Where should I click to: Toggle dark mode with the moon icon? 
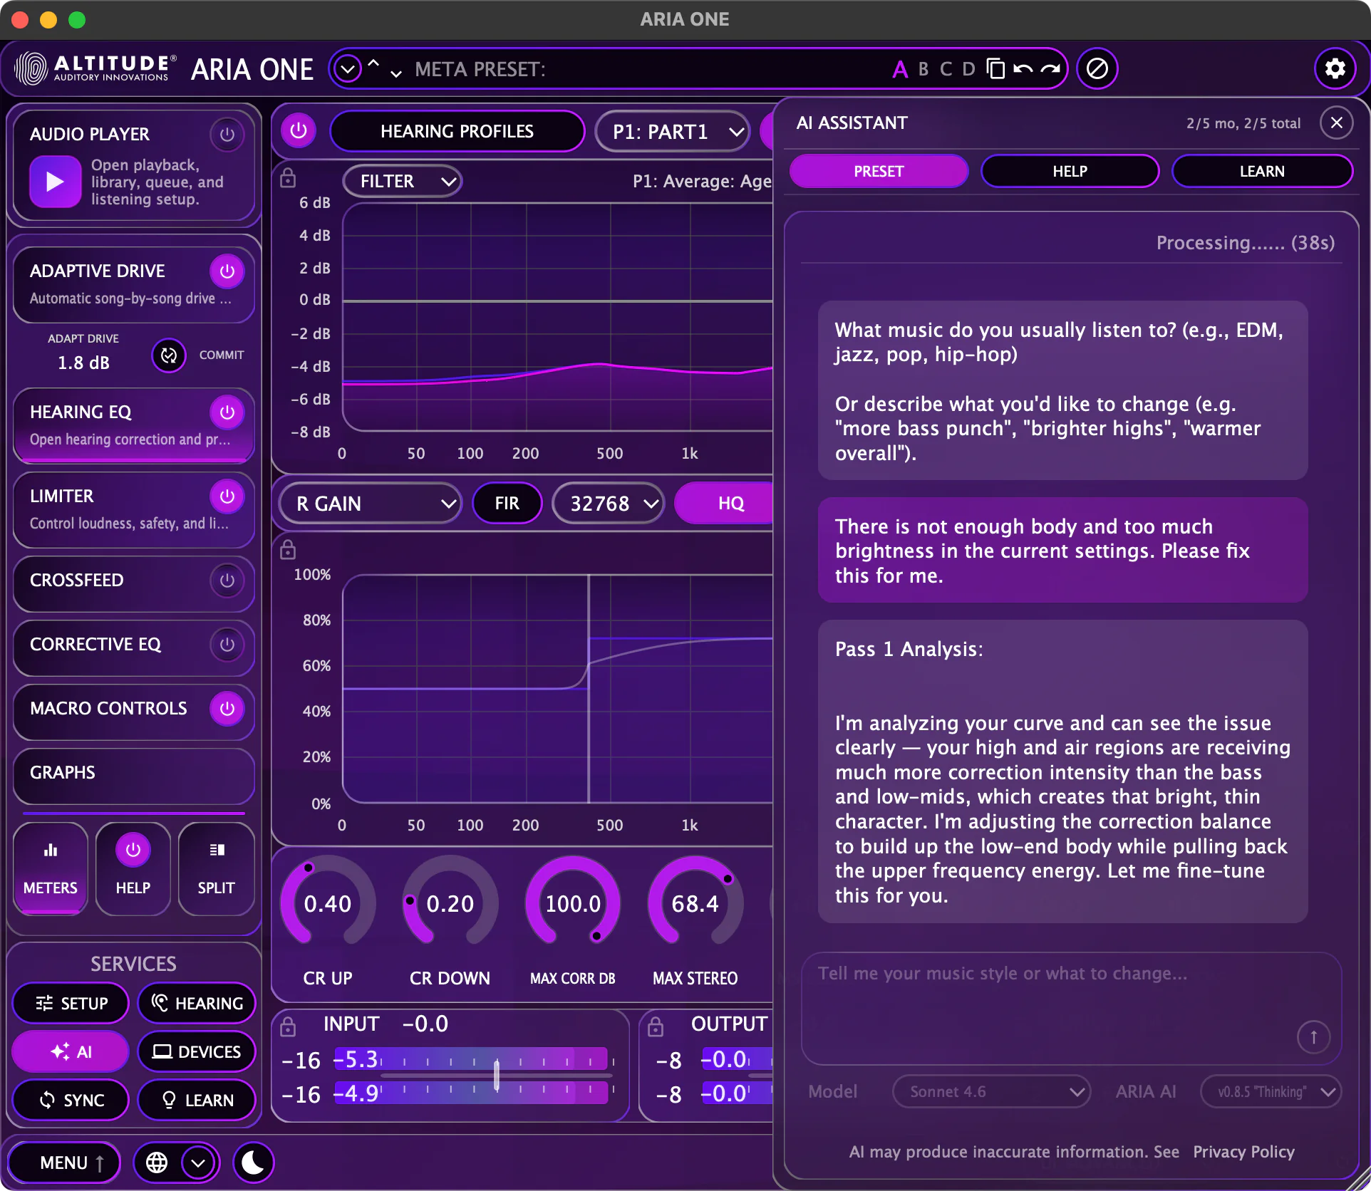coord(253,1163)
